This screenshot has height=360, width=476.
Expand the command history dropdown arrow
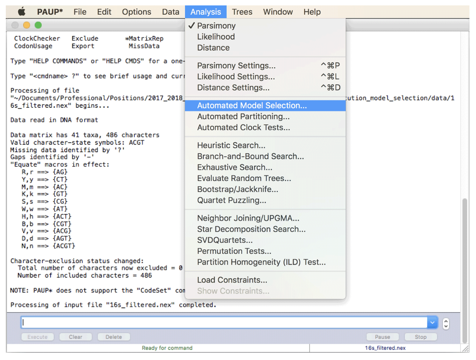pyautogui.click(x=432, y=322)
